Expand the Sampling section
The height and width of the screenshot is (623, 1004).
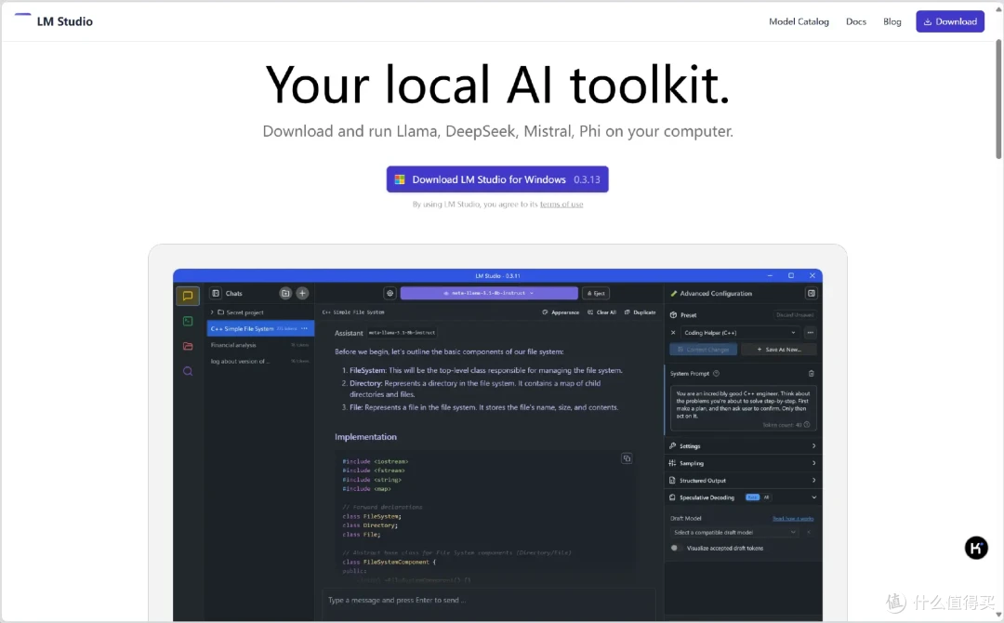click(x=743, y=463)
